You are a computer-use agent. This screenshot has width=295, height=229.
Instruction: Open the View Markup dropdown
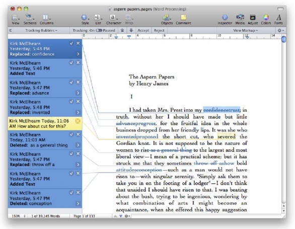(246, 31)
